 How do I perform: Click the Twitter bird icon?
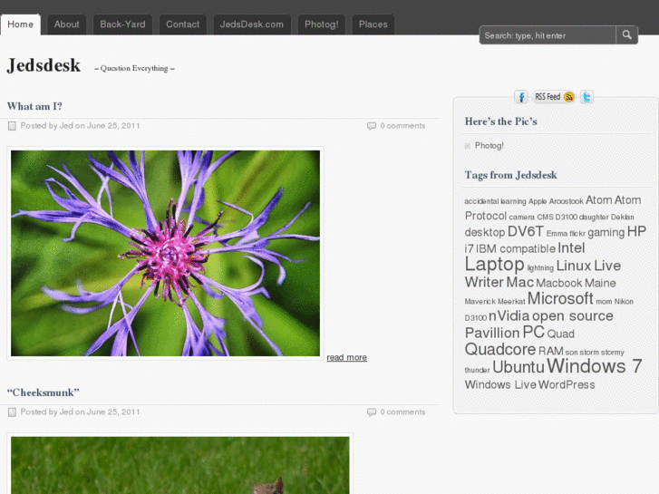pos(586,97)
